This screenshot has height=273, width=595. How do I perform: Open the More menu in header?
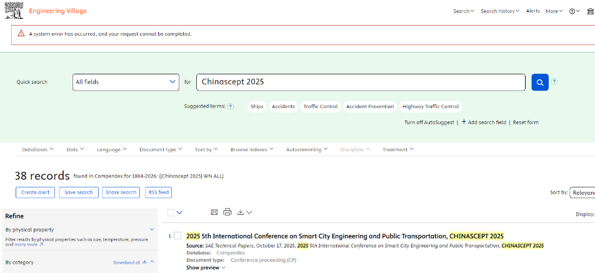(554, 11)
